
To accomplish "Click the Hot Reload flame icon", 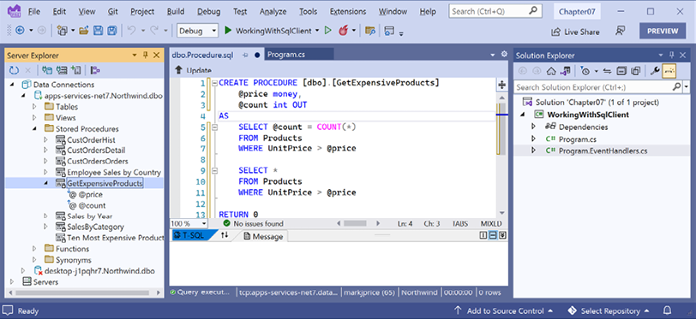I will click(342, 31).
